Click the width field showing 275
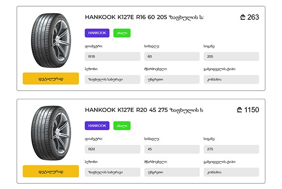 [x=231, y=149]
